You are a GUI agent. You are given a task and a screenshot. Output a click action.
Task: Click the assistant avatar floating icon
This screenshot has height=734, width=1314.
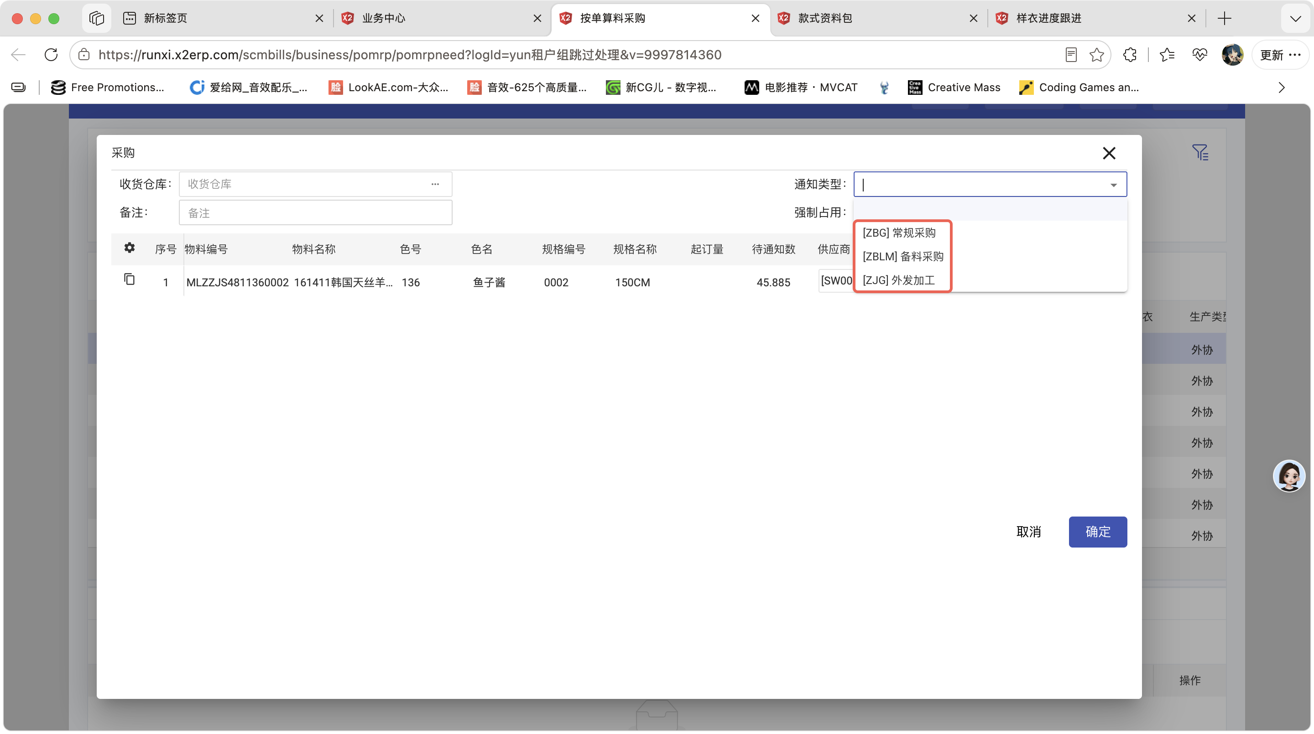[x=1289, y=476]
